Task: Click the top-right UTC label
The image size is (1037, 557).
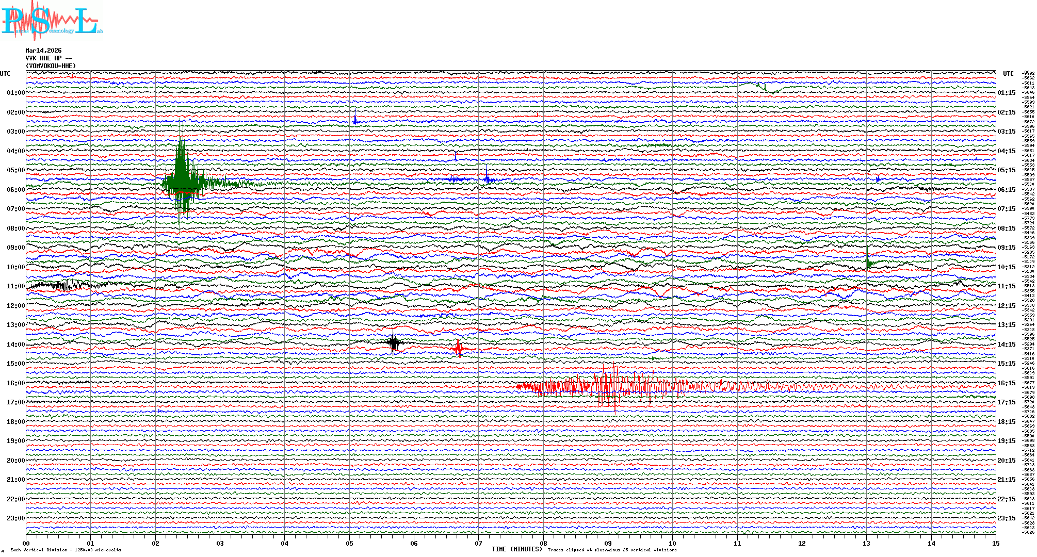Action: click(x=1008, y=74)
